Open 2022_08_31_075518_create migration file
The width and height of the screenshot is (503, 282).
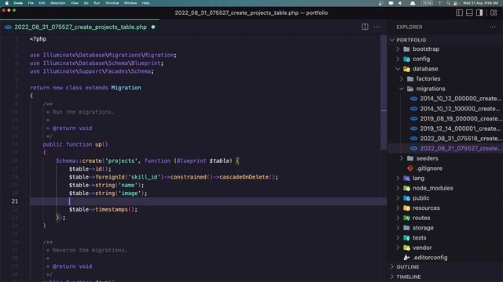point(446,138)
